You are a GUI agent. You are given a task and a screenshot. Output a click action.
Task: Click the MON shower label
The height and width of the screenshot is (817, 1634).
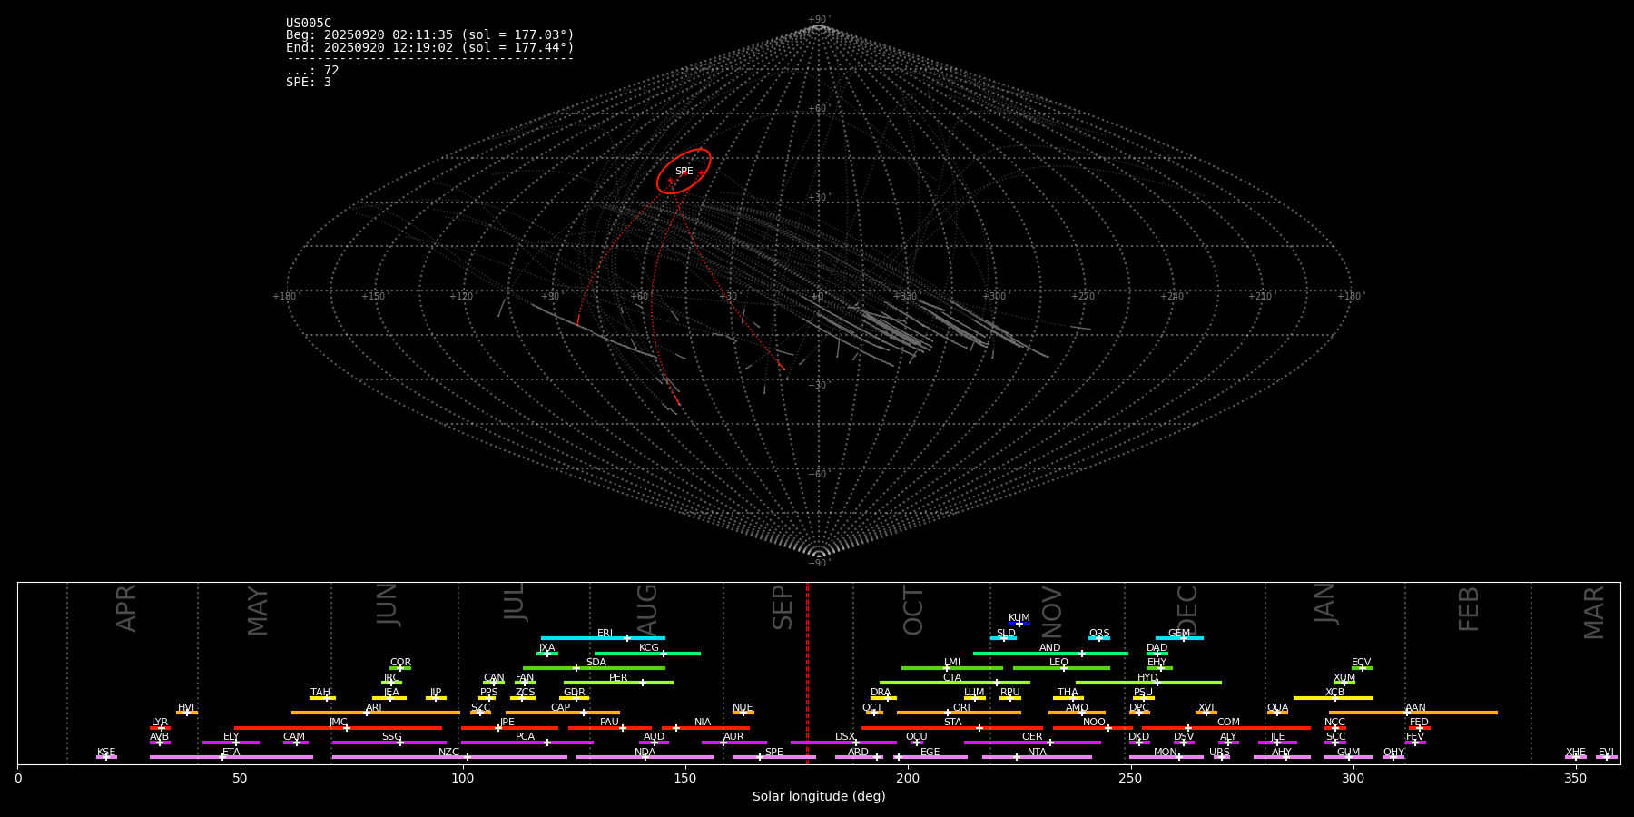point(1166,753)
